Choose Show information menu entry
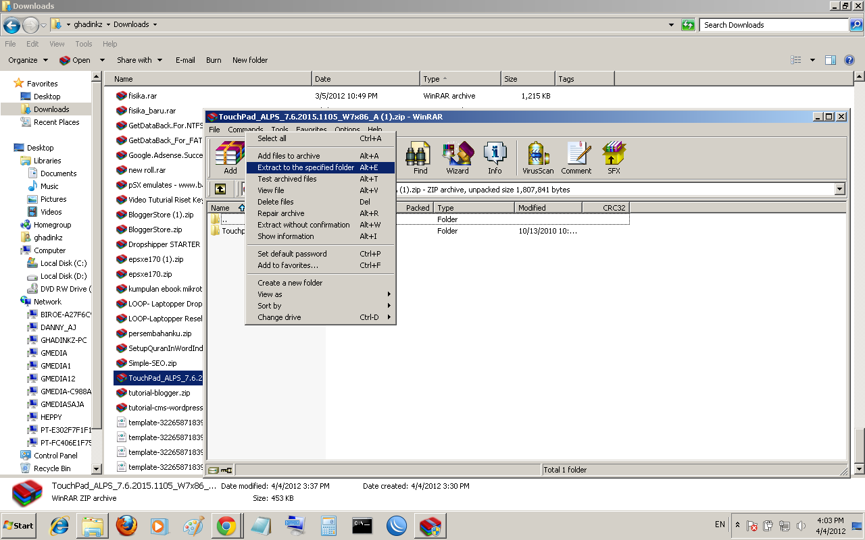Screen dimensions: 865x540 point(320,236)
